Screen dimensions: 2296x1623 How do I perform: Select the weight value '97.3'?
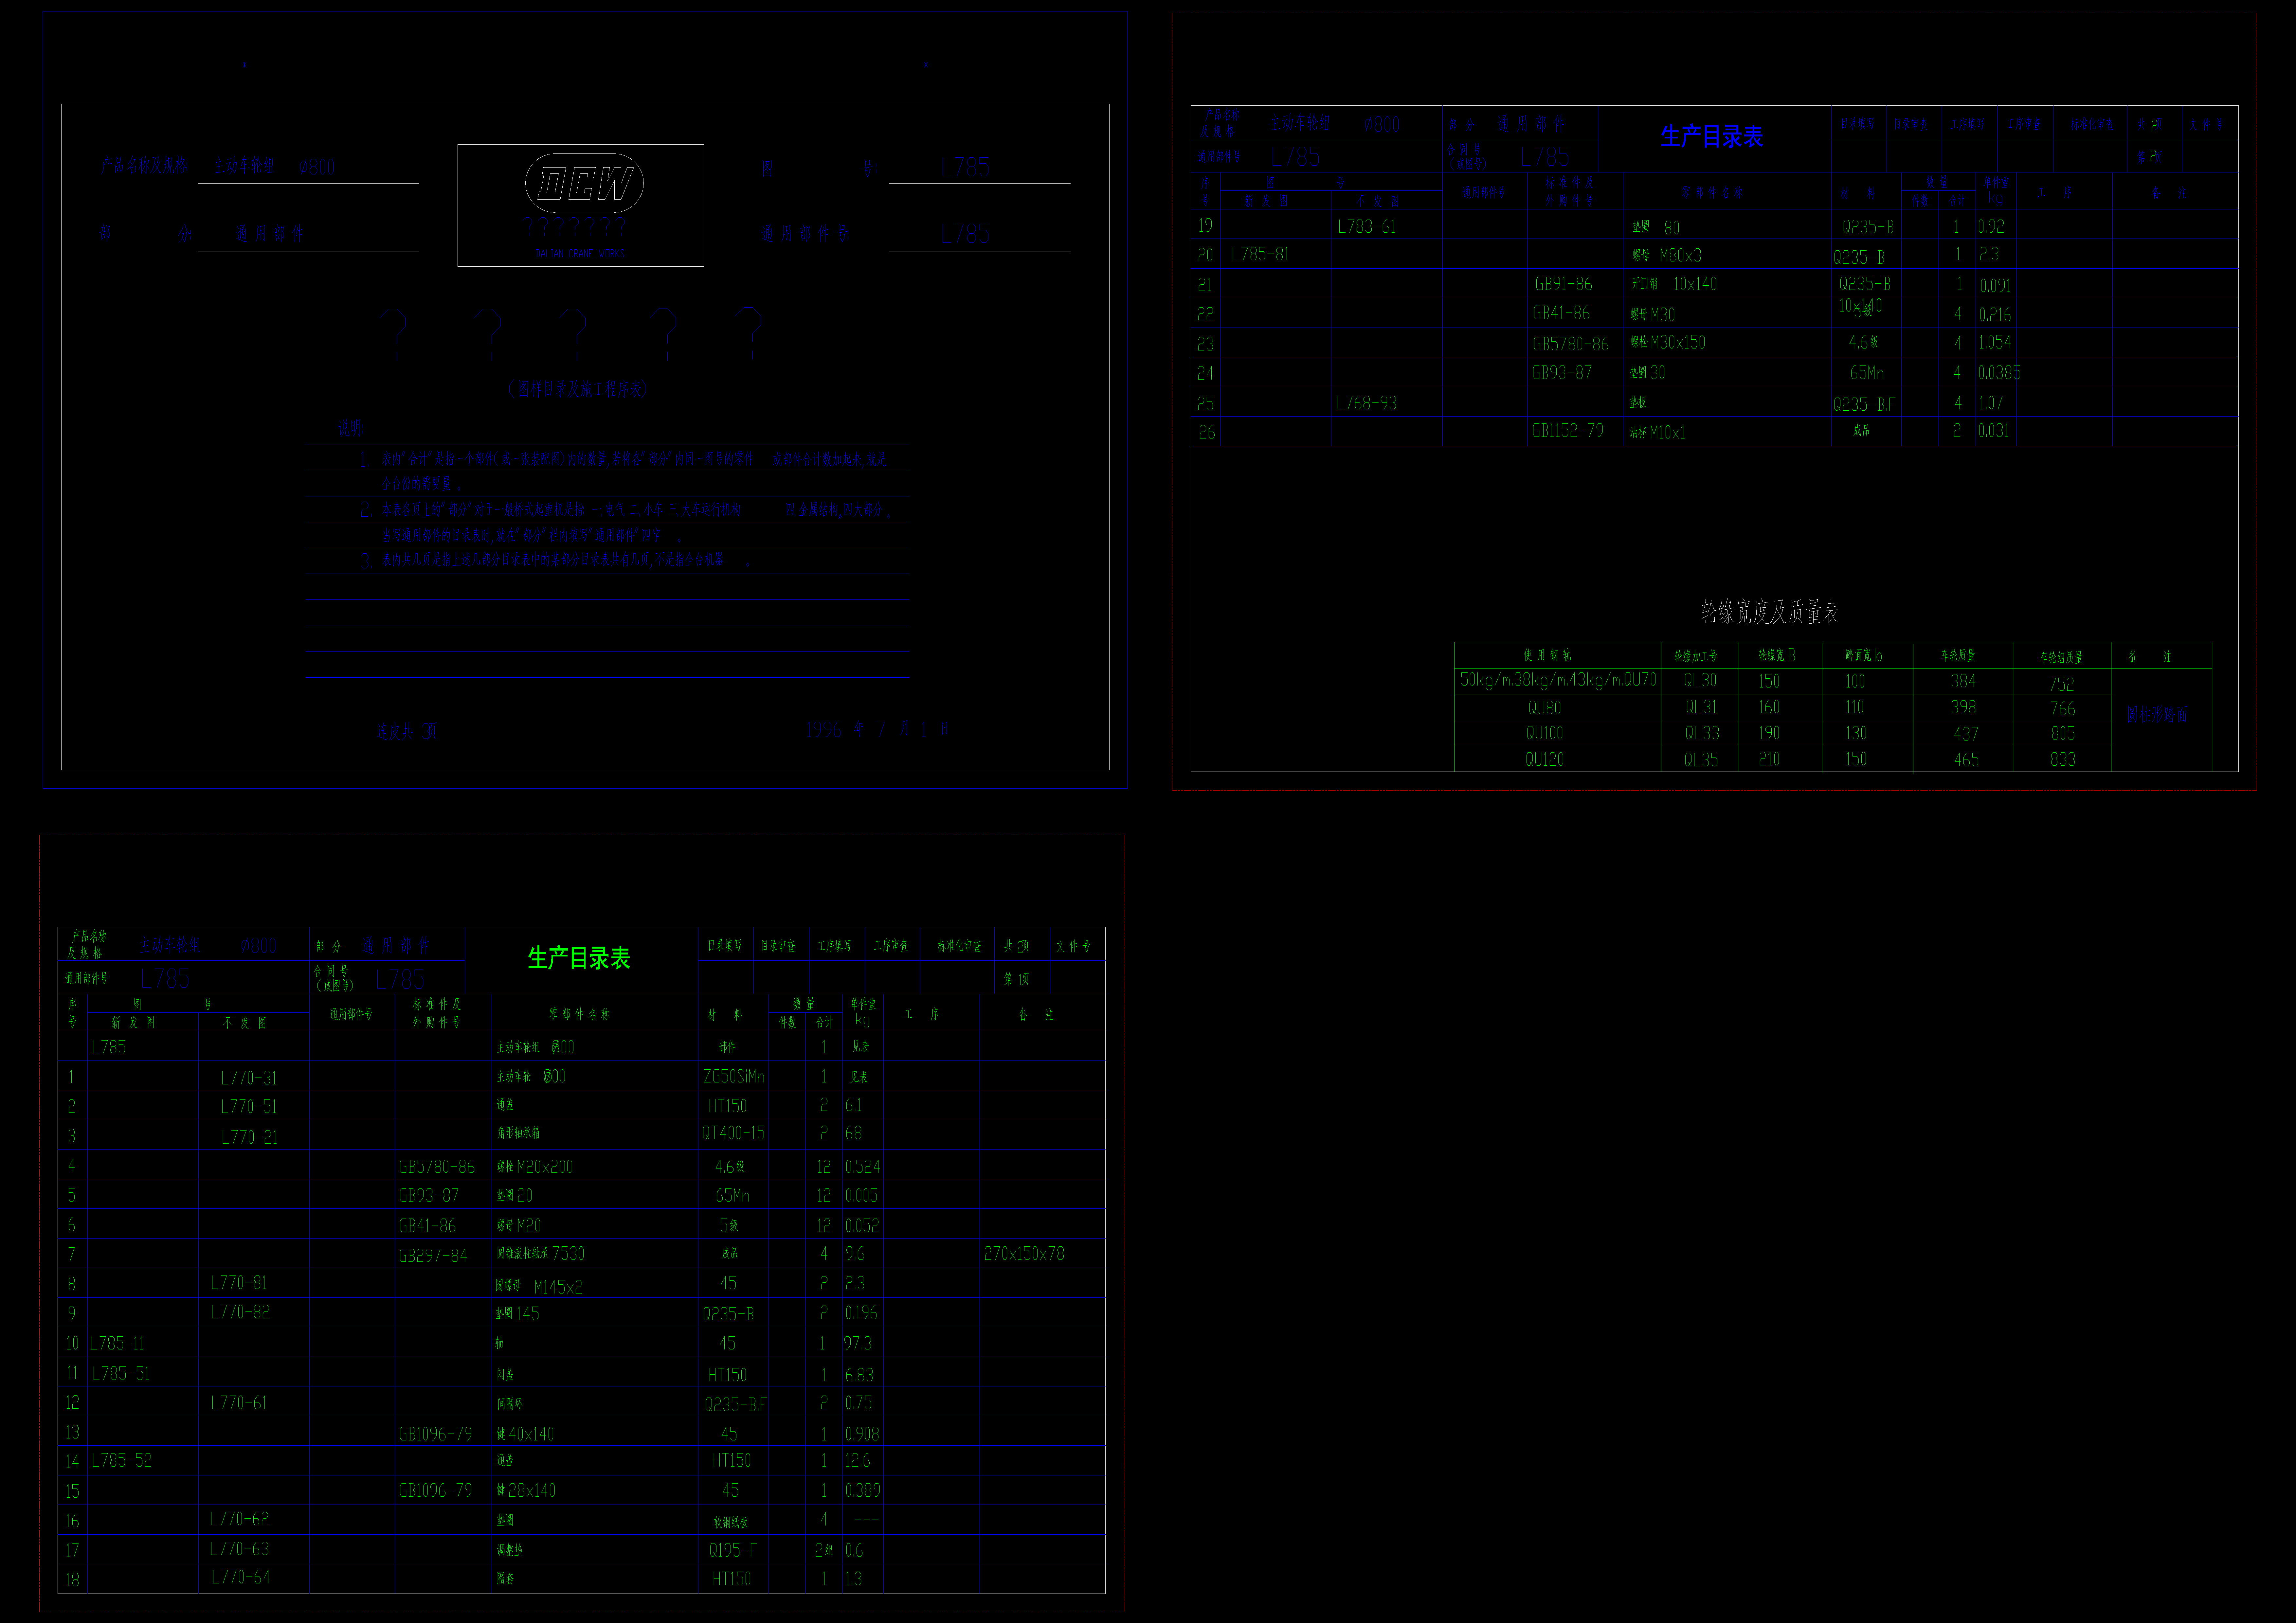pyautogui.click(x=858, y=1343)
